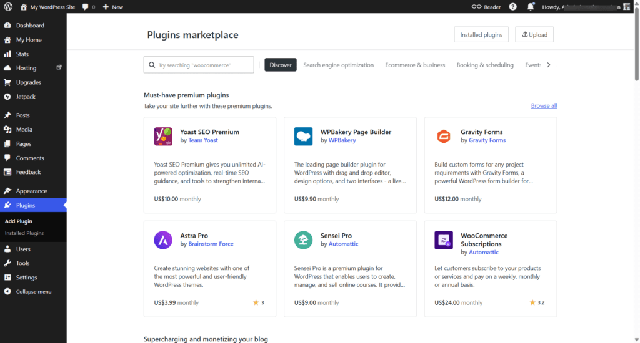
Task: Click the user avatar in admin bar
Action: (x=627, y=7)
